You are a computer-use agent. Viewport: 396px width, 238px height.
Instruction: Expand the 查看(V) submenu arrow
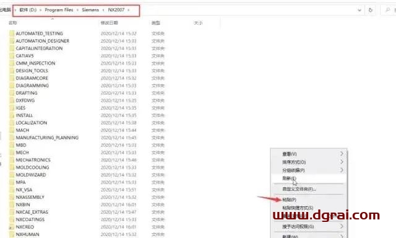tap(342, 154)
